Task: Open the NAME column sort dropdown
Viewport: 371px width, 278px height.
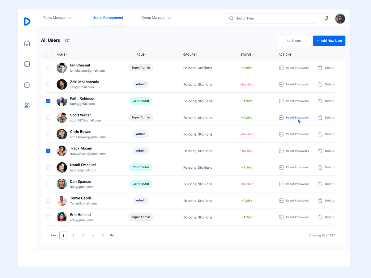Action: pyautogui.click(x=66, y=55)
